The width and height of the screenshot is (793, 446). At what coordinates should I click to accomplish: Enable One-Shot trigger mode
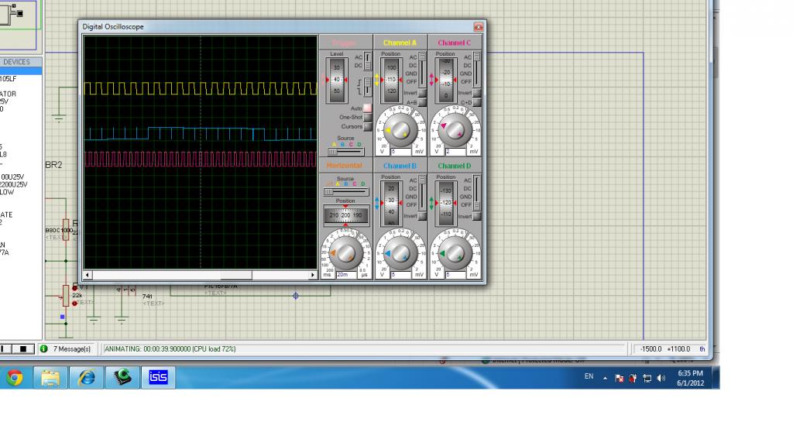[x=368, y=118]
